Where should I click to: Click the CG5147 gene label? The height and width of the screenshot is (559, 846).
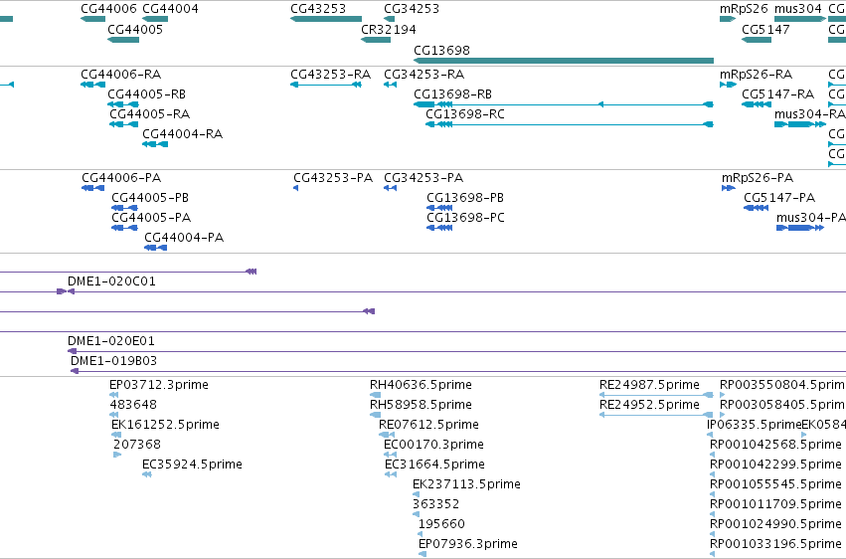[765, 29]
